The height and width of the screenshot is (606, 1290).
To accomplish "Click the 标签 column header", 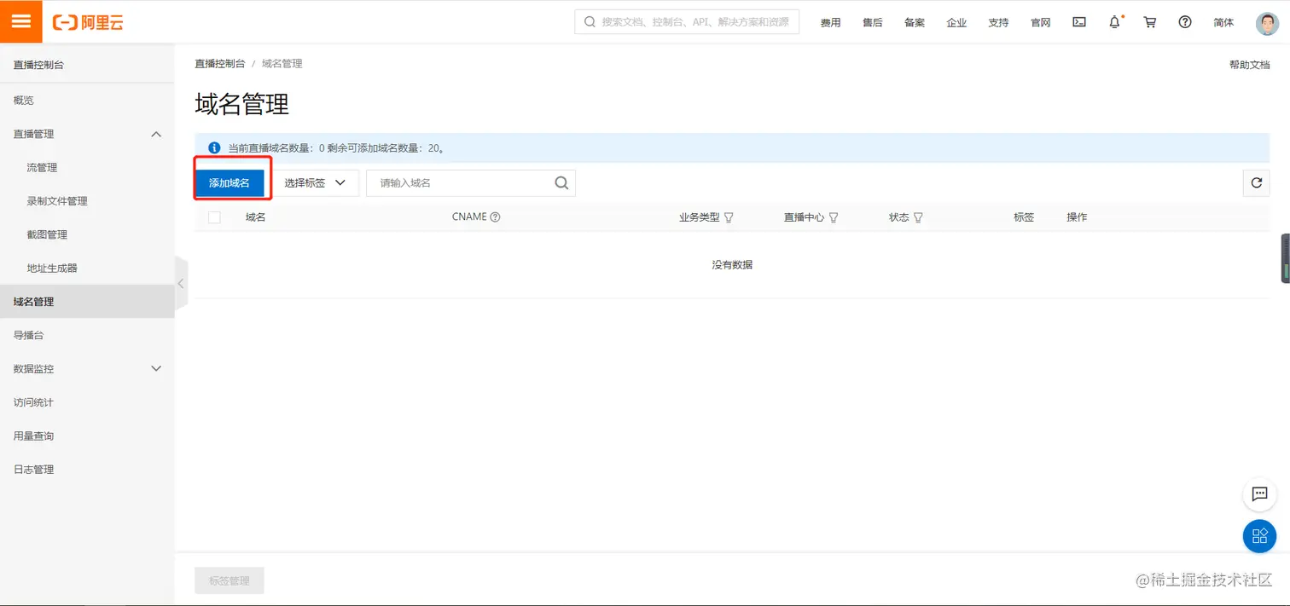I will [1024, 217].
